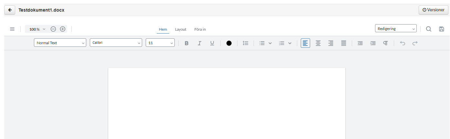The image size is (450, 139).
Task: Click the back arrow next to Testdokument1.docx
Action: pyautogui.click(x=10, y=10)
